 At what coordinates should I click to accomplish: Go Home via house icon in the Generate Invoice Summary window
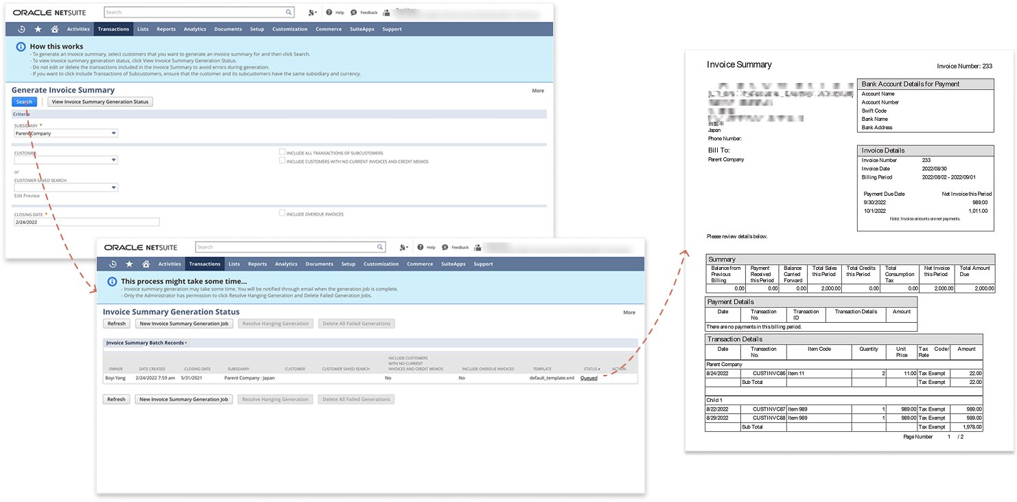point(54,29)
